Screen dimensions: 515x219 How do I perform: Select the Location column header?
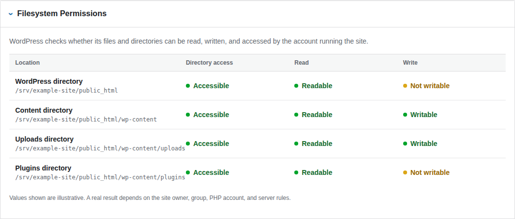[x=27, y=63]
